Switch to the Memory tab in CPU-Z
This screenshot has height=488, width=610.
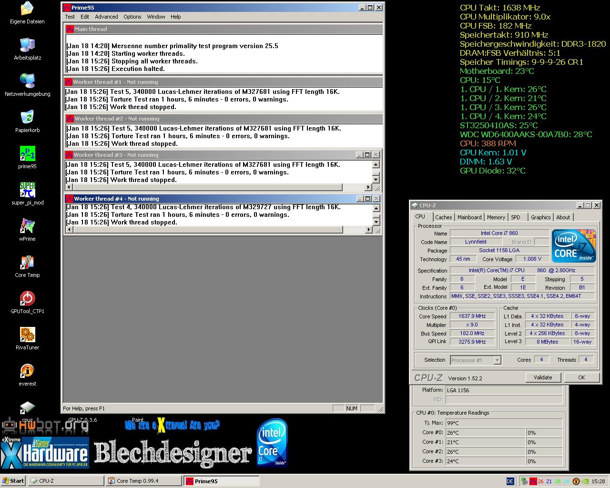(496, 217)
